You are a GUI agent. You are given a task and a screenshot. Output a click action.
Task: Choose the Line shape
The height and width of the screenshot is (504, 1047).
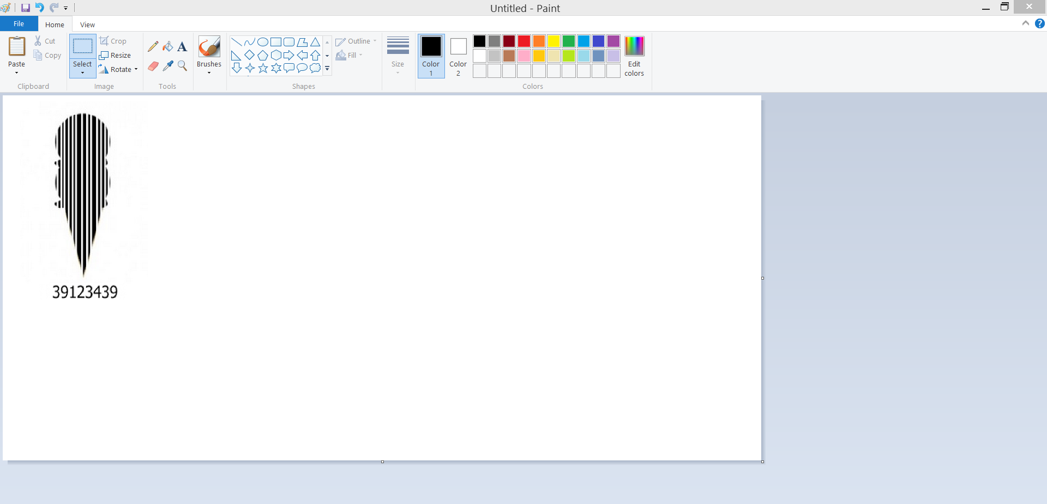tap(236, 42)
